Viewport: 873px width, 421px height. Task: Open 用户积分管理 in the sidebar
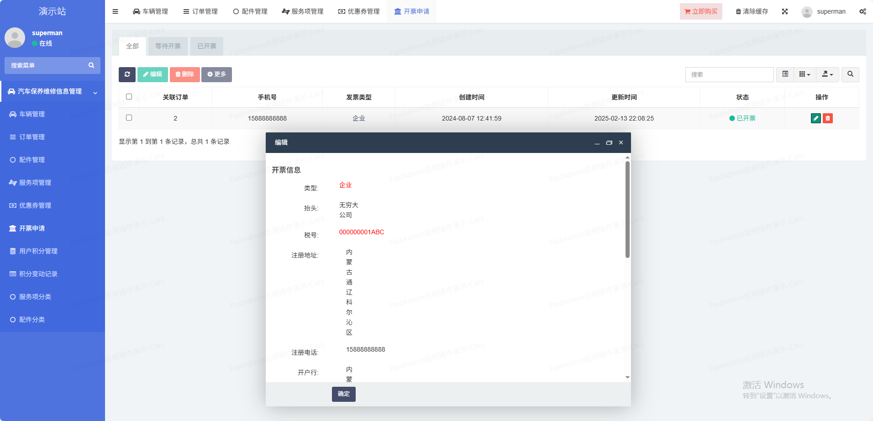coord(38,251)
